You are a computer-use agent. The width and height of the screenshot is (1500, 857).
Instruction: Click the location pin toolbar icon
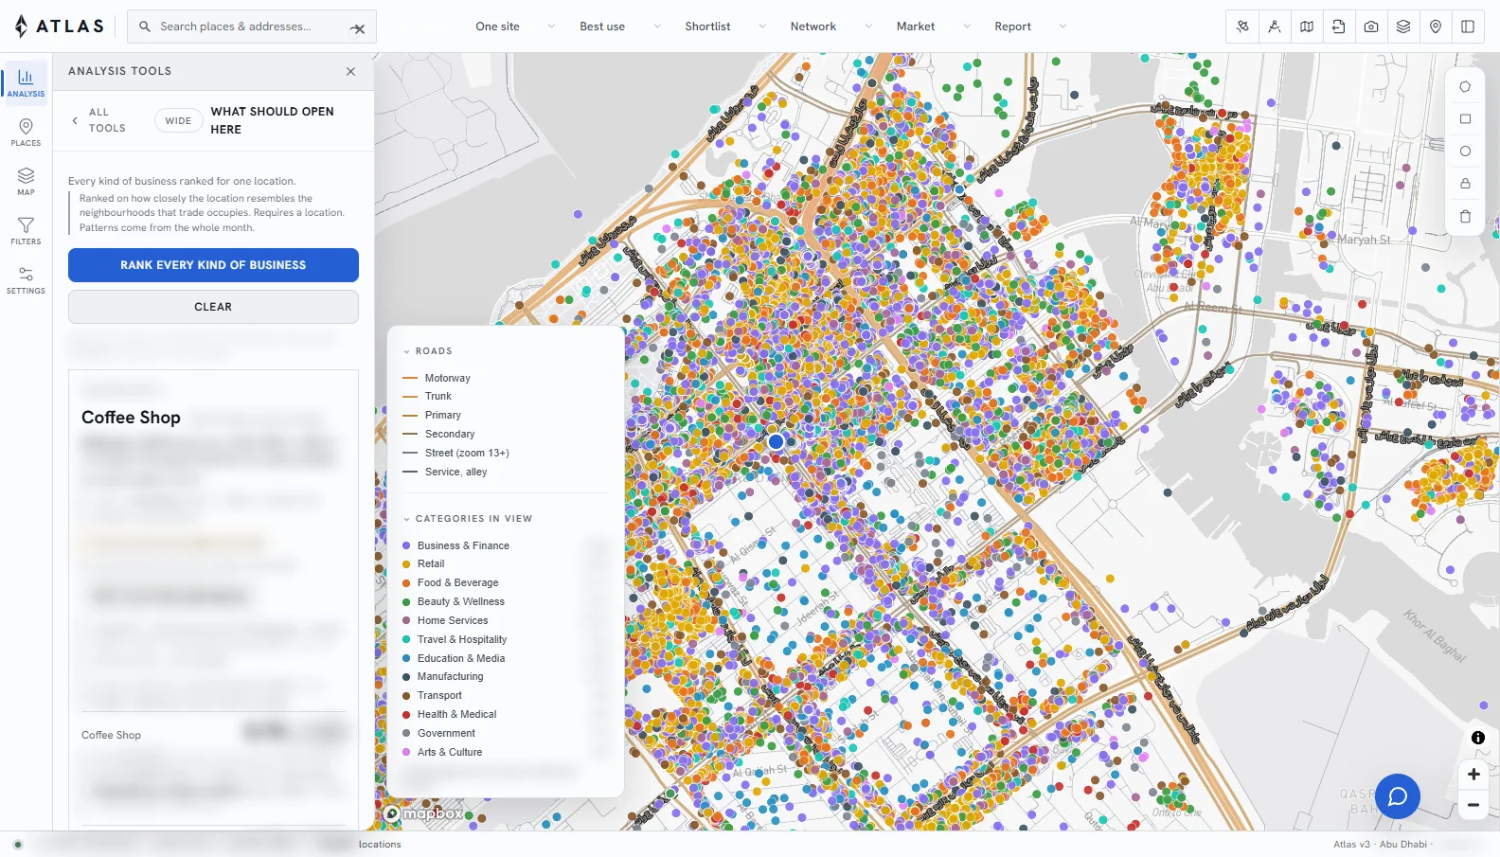(x=1436, y=27)
